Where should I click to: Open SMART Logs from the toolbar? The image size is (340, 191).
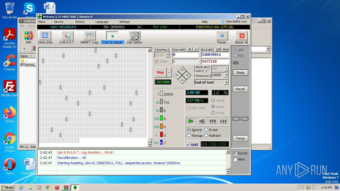(x=90, y=38)
